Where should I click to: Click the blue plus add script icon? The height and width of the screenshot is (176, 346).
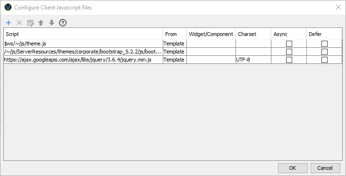click(8, 23)
